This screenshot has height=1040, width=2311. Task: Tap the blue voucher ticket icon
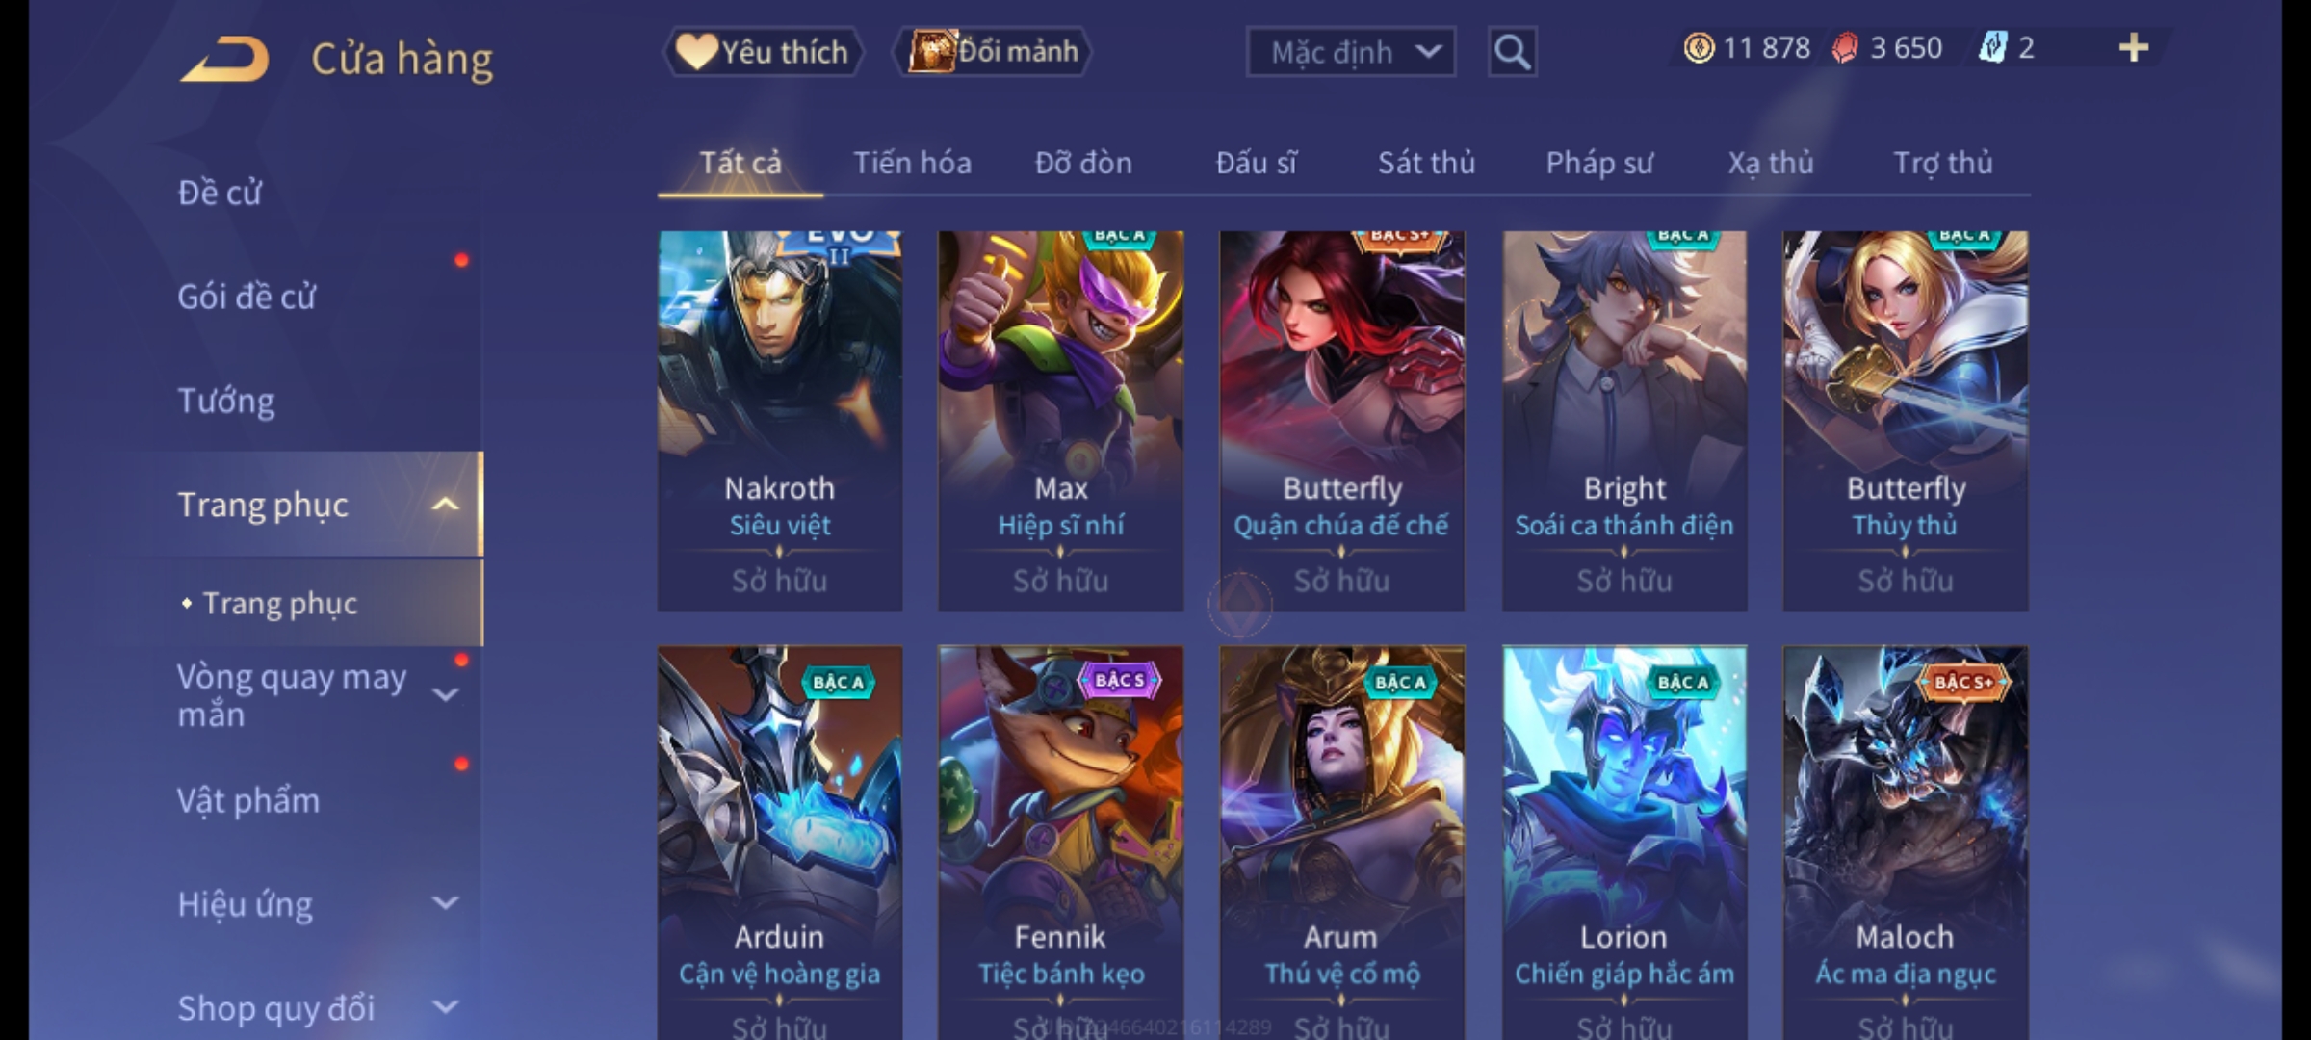click(1991, 48)
